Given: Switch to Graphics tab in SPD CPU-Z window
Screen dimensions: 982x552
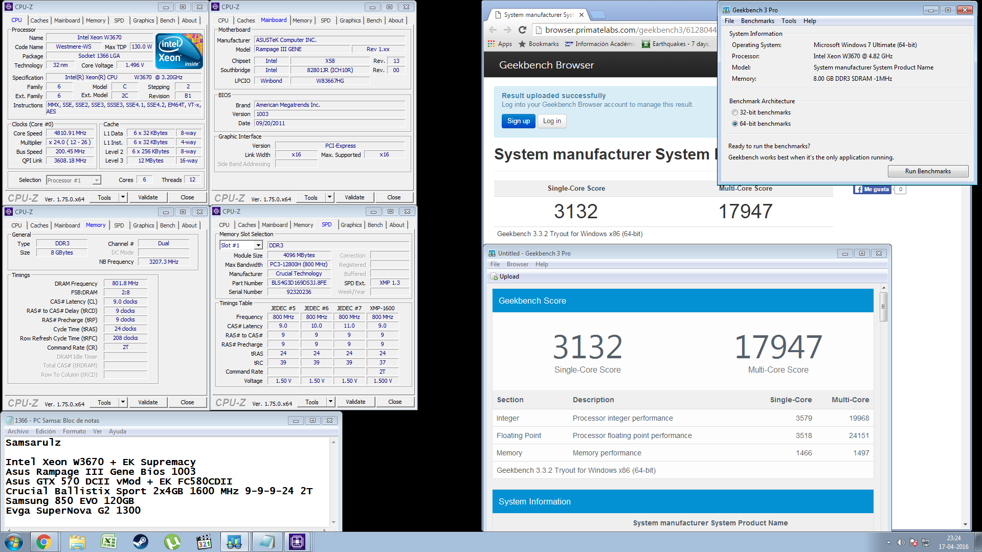Looking at the screenshot, I should click(x=351, y=225).
